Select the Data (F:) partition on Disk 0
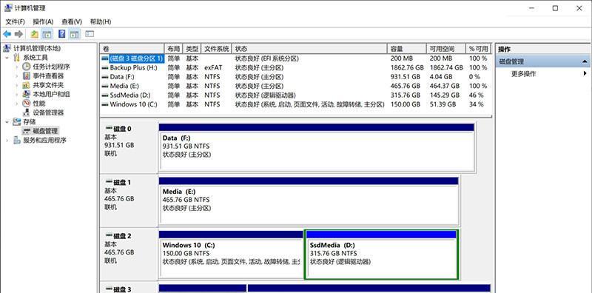 pos(317,147)
